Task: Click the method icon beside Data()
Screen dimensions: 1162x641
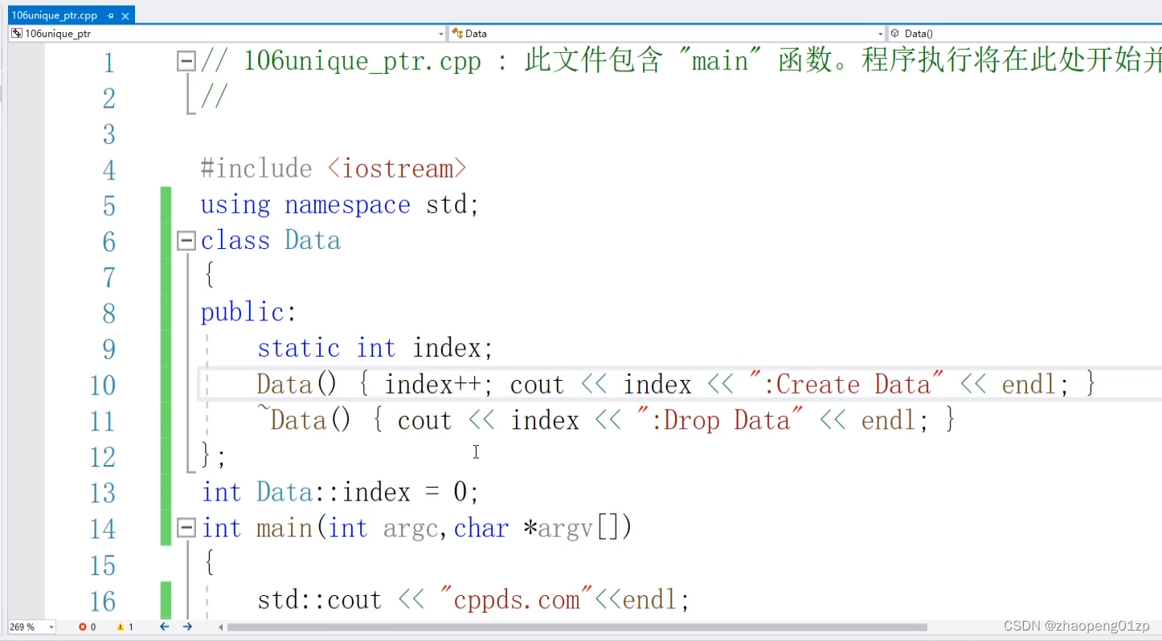Action: click(894, 34)
